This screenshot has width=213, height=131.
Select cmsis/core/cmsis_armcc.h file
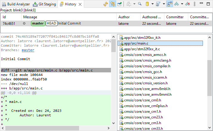[x=143, y=55]
